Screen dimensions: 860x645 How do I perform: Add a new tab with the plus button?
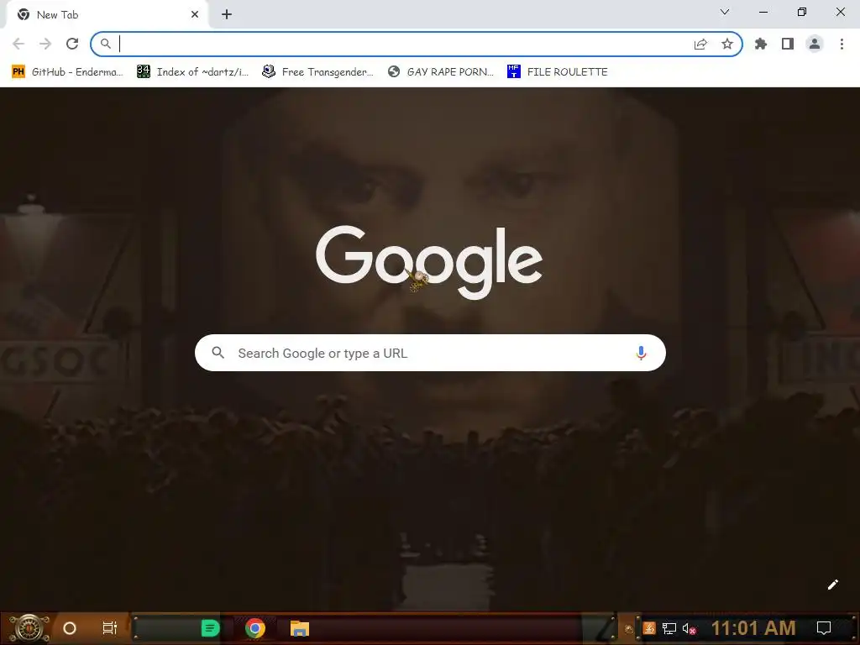(227, 15)
